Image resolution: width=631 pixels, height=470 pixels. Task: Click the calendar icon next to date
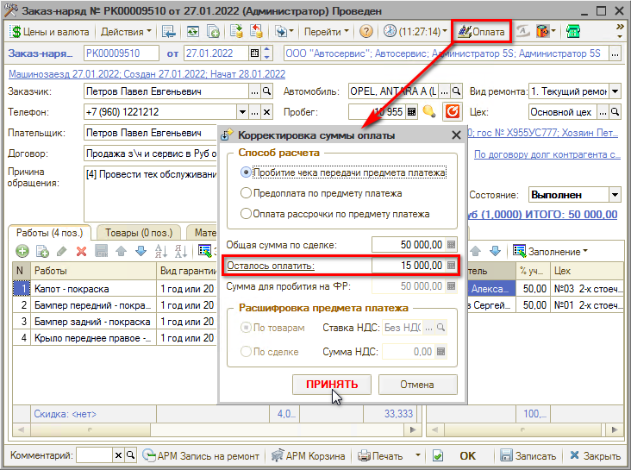point(253,53)
